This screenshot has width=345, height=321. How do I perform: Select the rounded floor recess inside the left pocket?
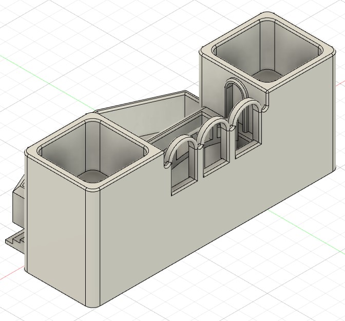pyautogui.click(x=92, y=175)
